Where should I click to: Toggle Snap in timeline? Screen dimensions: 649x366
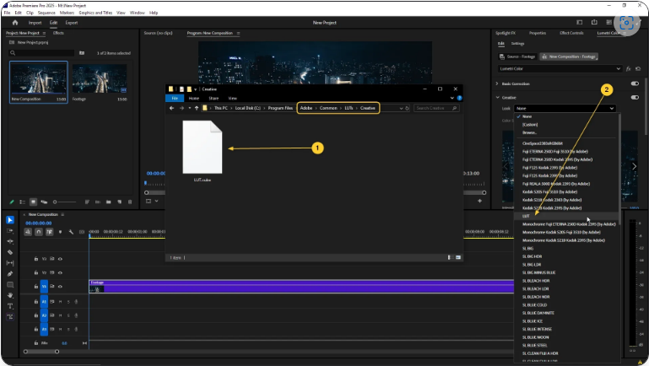click(39, 232)
